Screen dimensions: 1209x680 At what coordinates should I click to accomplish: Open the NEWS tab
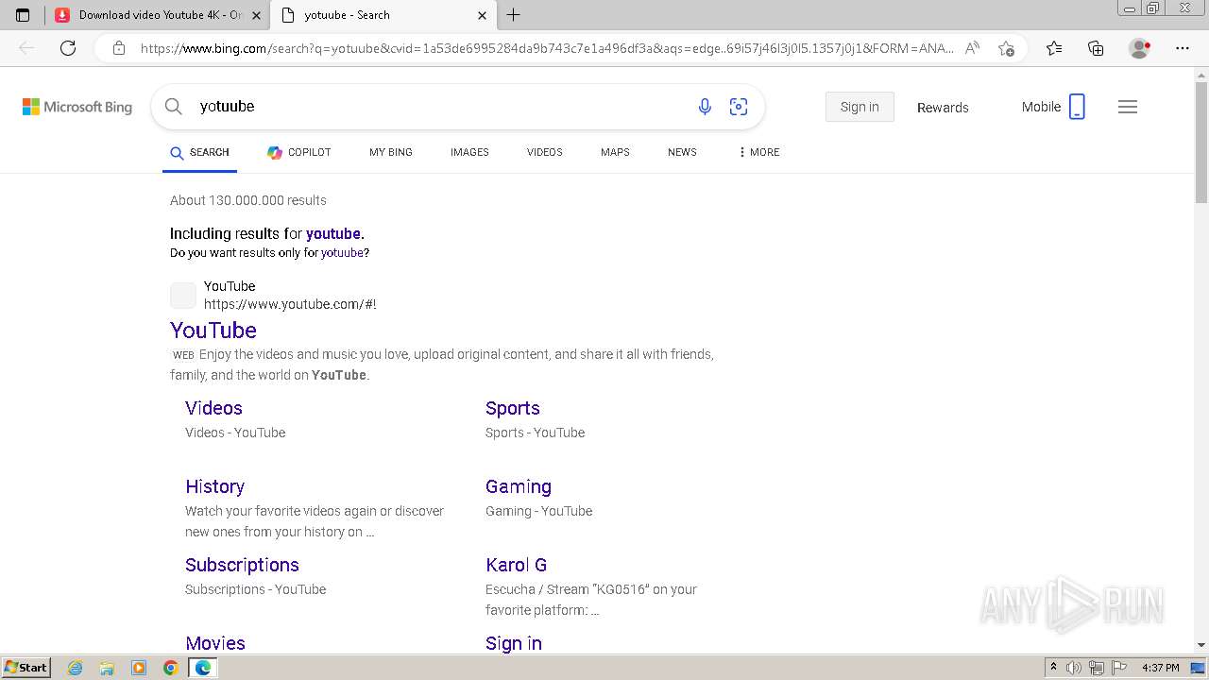coord(682,152)
